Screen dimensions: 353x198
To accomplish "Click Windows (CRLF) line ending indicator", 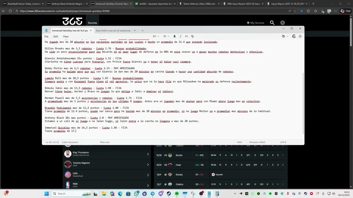I will (x=257, y=142).
